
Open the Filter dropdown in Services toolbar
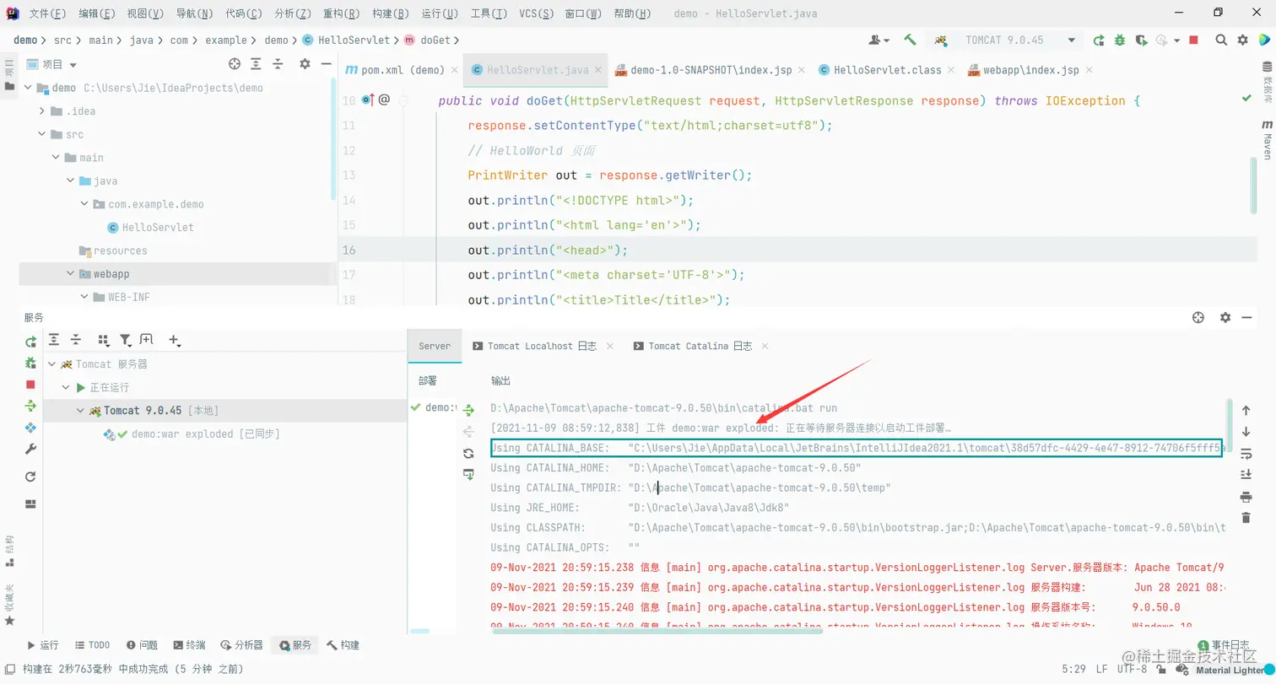pos(126,340)
